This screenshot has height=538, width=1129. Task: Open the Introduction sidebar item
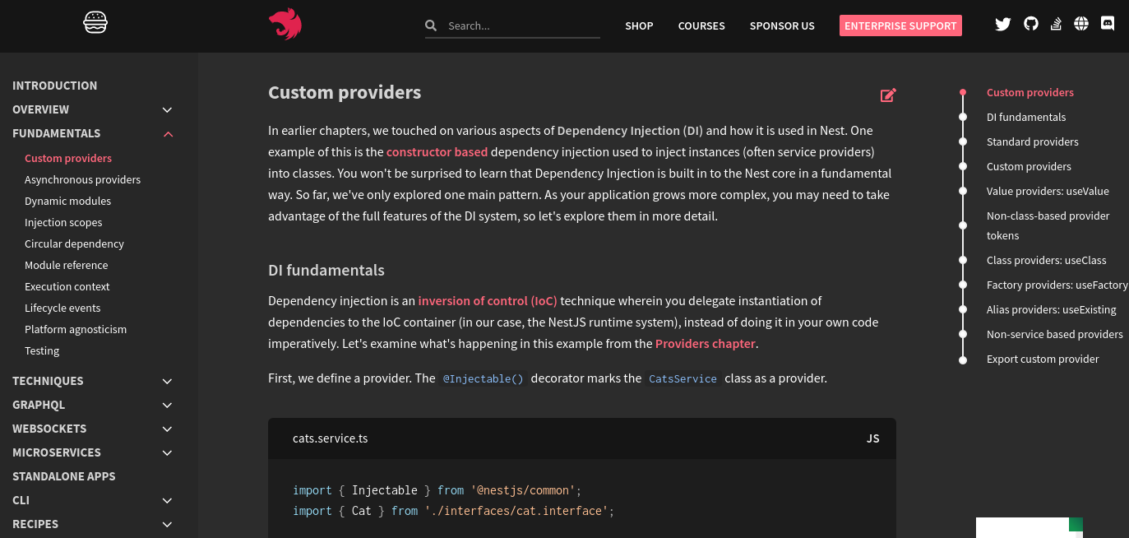click(x=54, y=86)
